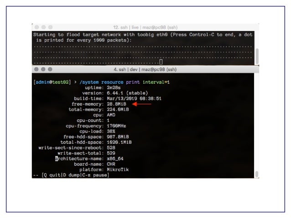Click the total-hdd-space value 1020.1MiB
Image resolution: width=291 pixels, height=218 pixels.
(119, 142)
